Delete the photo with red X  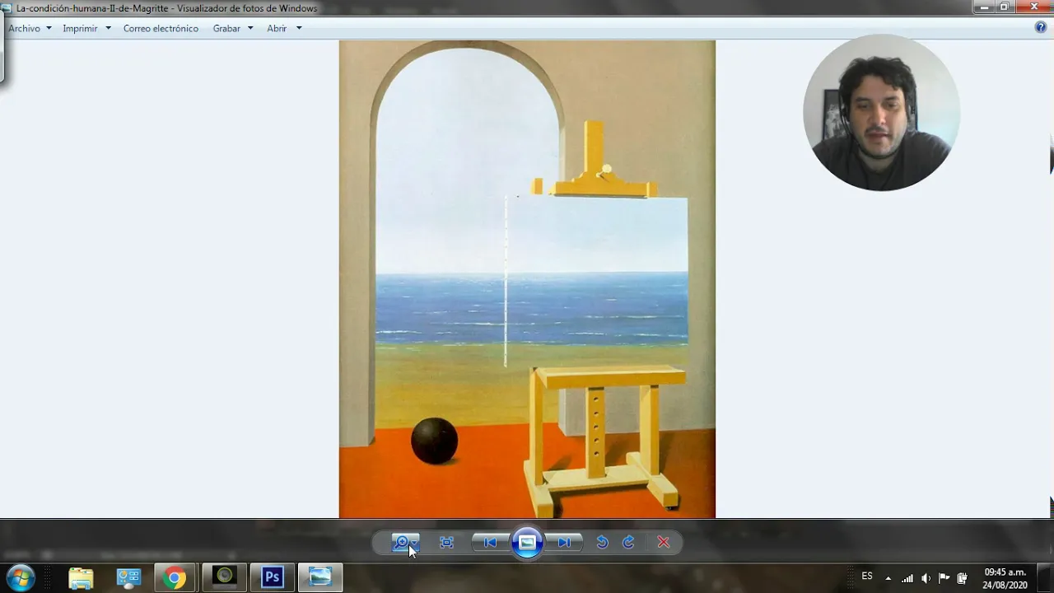coord(663,542)
